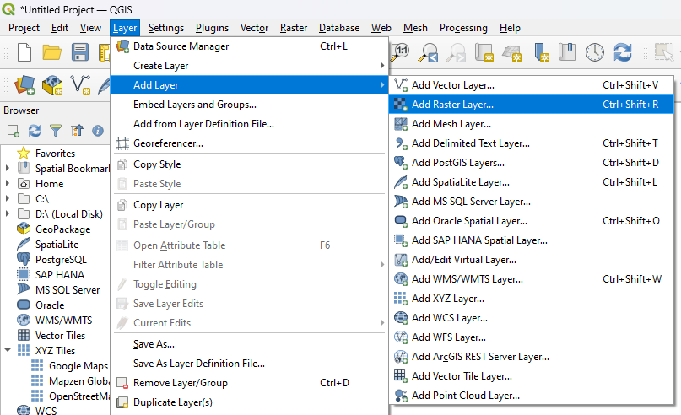Select Vector Tiles in the Browser tree
The width and height of the screenshot is (681, 415).
click(51, 336)
